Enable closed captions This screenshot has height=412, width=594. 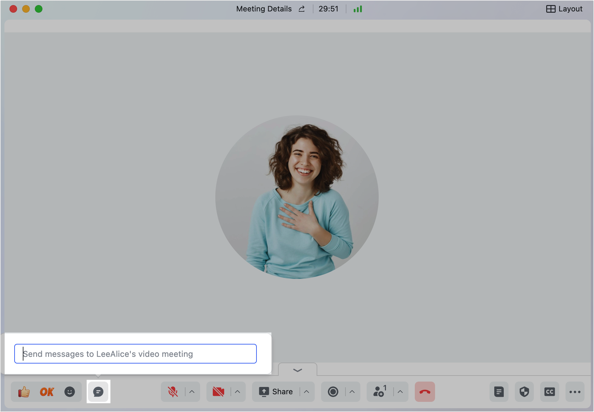point(550,392)
